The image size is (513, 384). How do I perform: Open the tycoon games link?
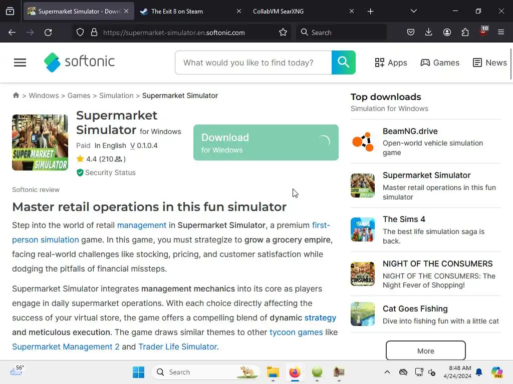(296, 332)
